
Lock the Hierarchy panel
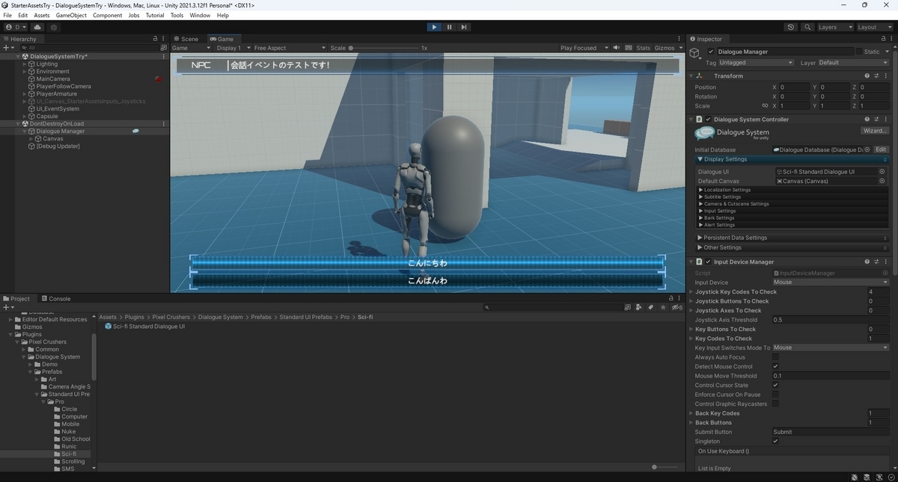pyautogui.click(x=155, y=39)
